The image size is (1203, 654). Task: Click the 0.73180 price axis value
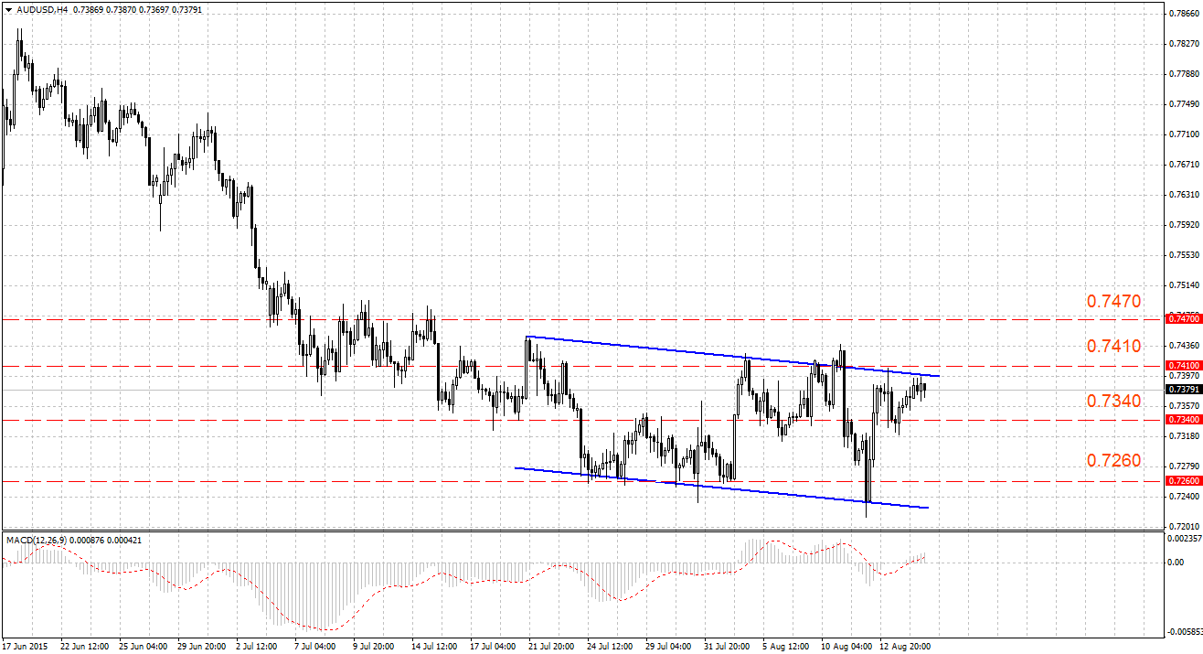pyautogui.click(x=1185, y=435)
